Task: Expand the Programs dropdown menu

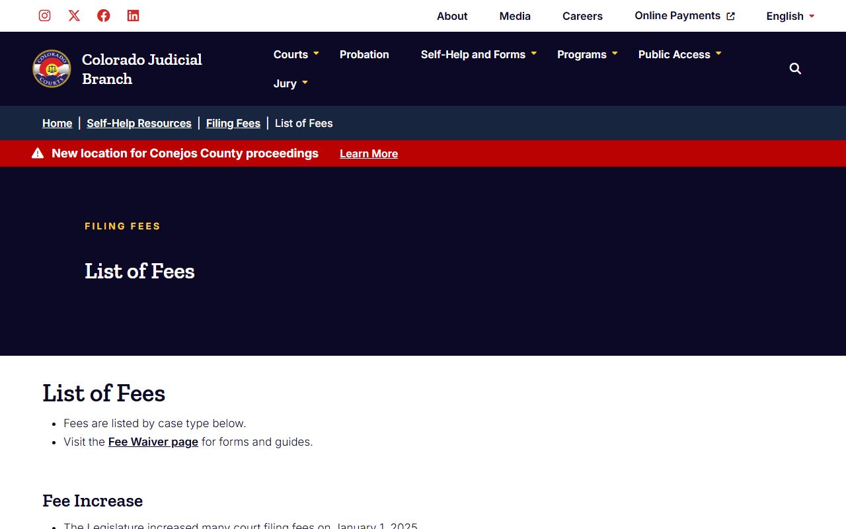Action: pyautogui.click(x=587, y=54)
